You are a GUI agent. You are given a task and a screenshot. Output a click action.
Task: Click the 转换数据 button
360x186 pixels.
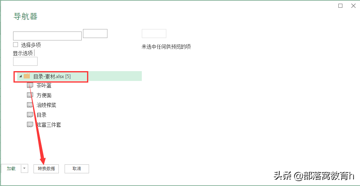click(x=46, y=168)
